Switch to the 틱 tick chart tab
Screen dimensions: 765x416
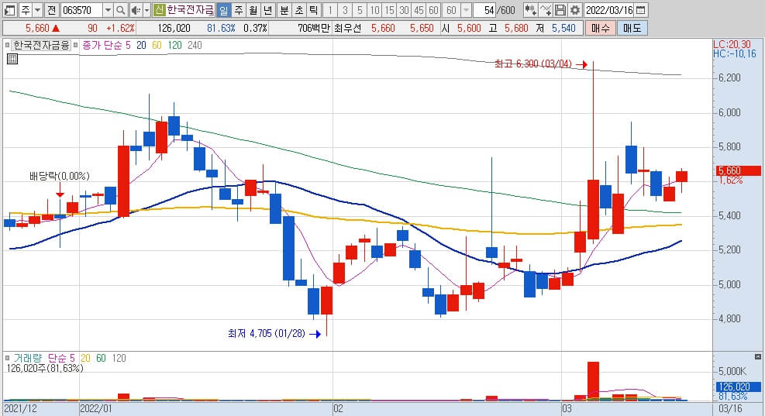314,10
